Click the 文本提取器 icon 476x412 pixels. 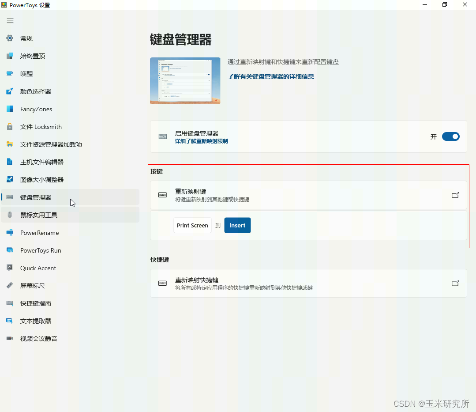click(10, 321)
